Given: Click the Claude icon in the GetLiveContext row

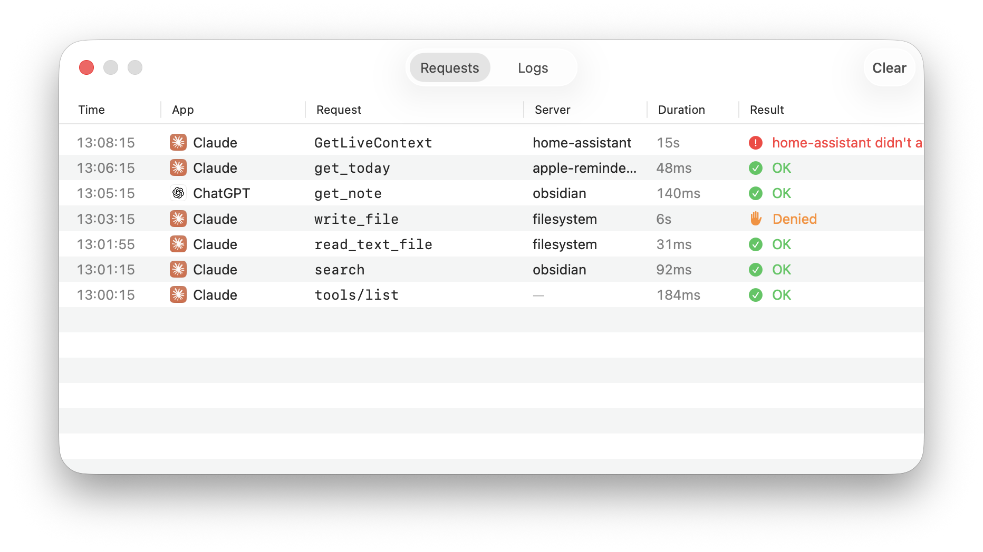Looking at the screenshot, I should [x=178, y=142].
